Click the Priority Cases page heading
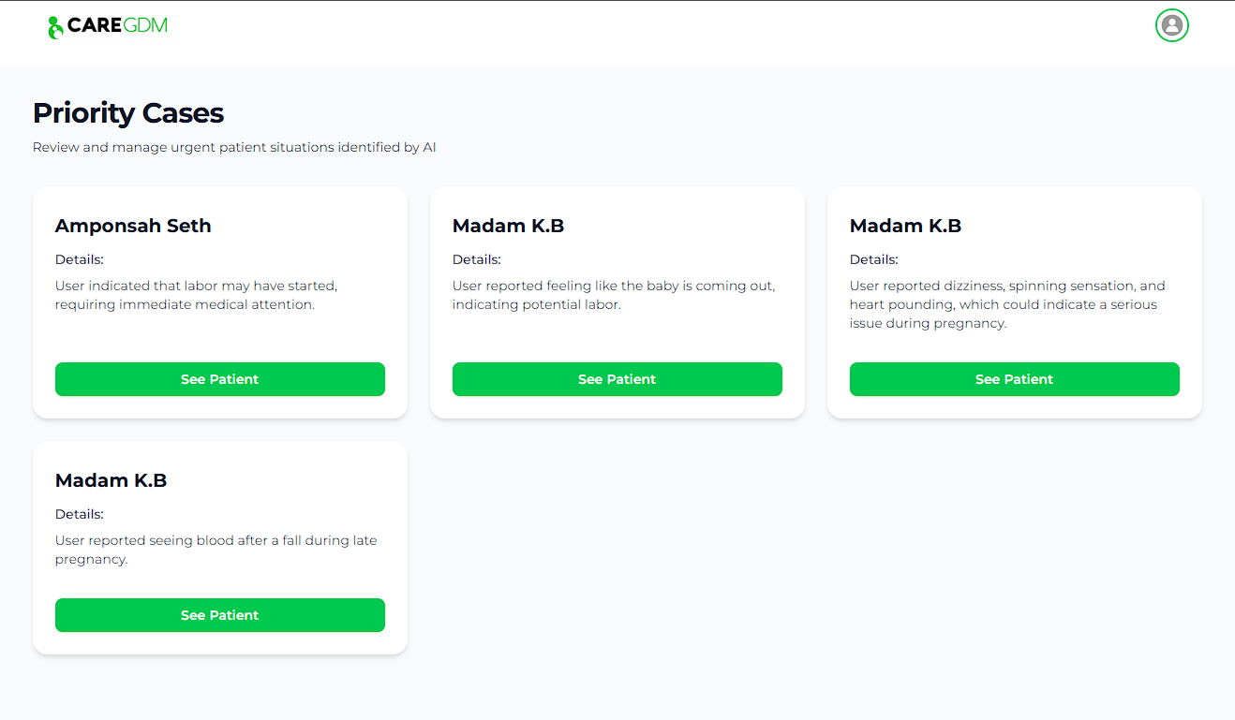Screen dimensions: 1235x720 [x=128, y=113]
